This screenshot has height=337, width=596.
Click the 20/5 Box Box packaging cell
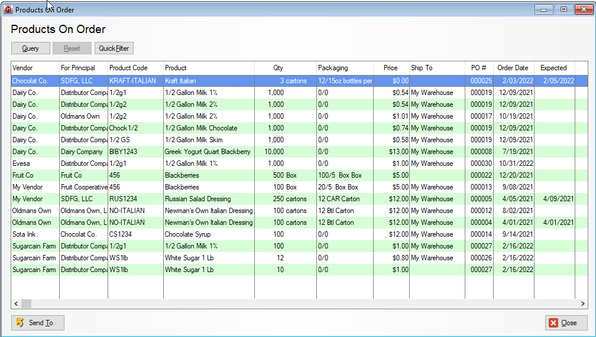345,187
